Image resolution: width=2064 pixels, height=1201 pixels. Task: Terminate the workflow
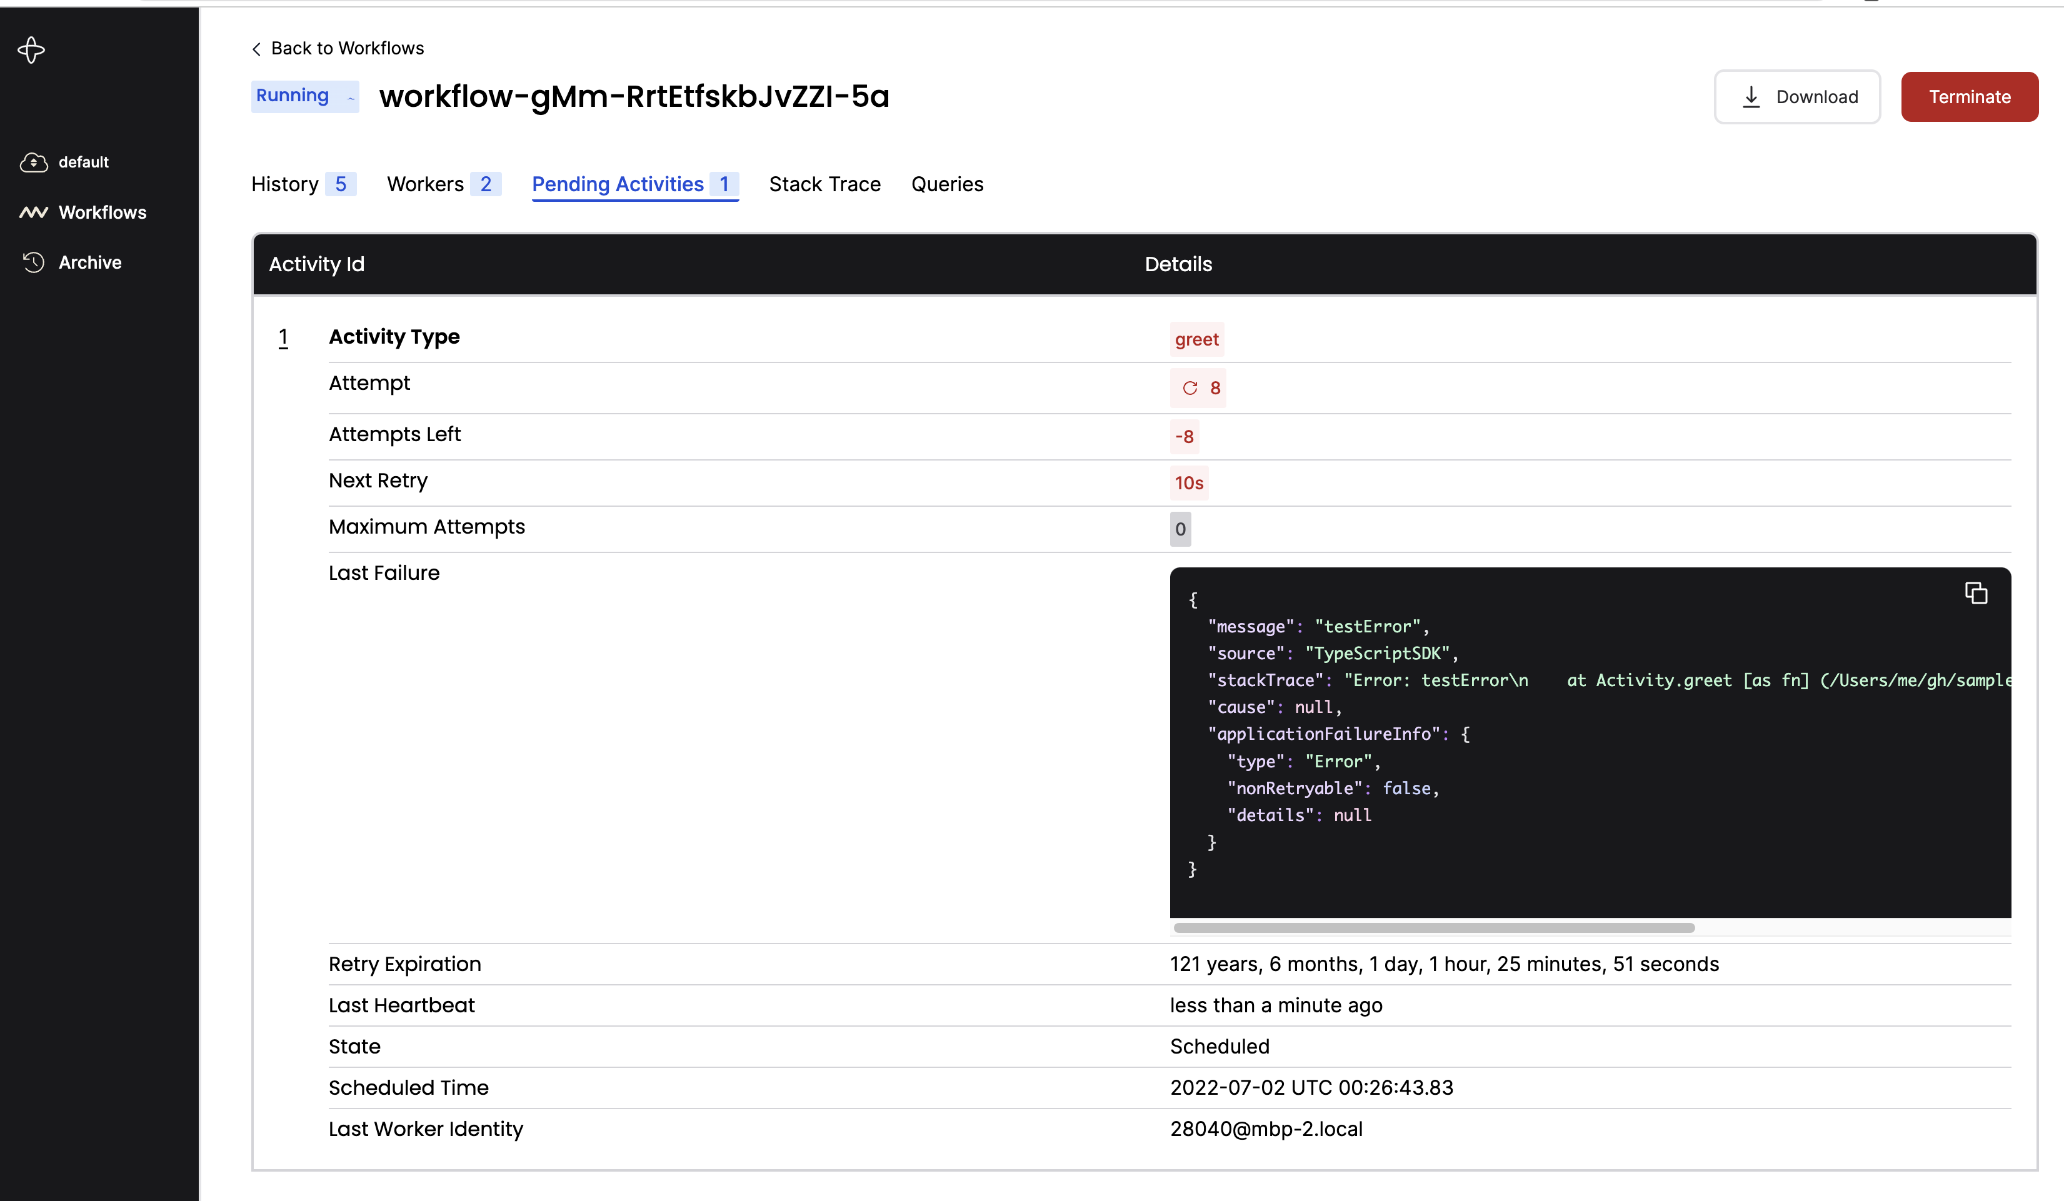coord(1969,96)
